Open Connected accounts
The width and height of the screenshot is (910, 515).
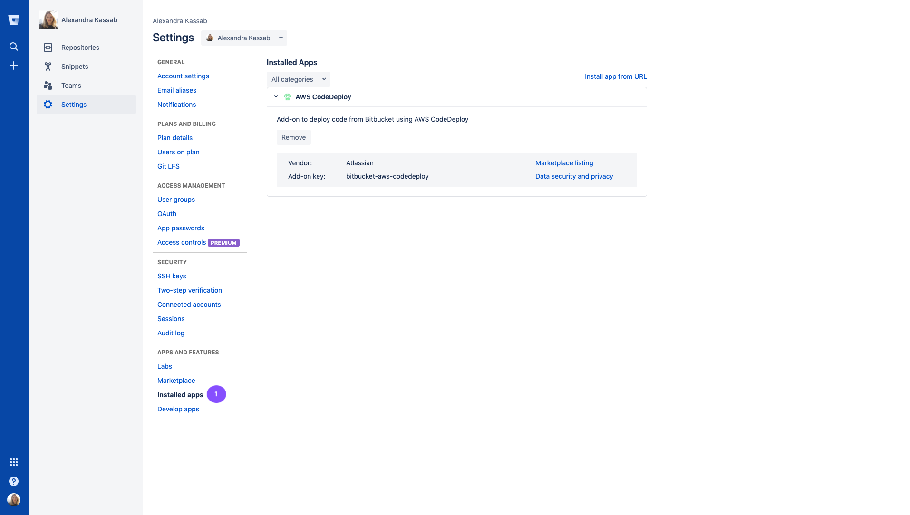tap(189, 305)
